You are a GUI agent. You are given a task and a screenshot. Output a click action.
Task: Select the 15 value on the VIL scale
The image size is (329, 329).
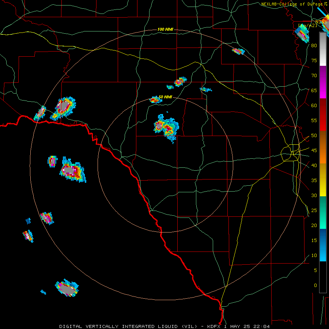pyautogui.click(x=314, y=241)
